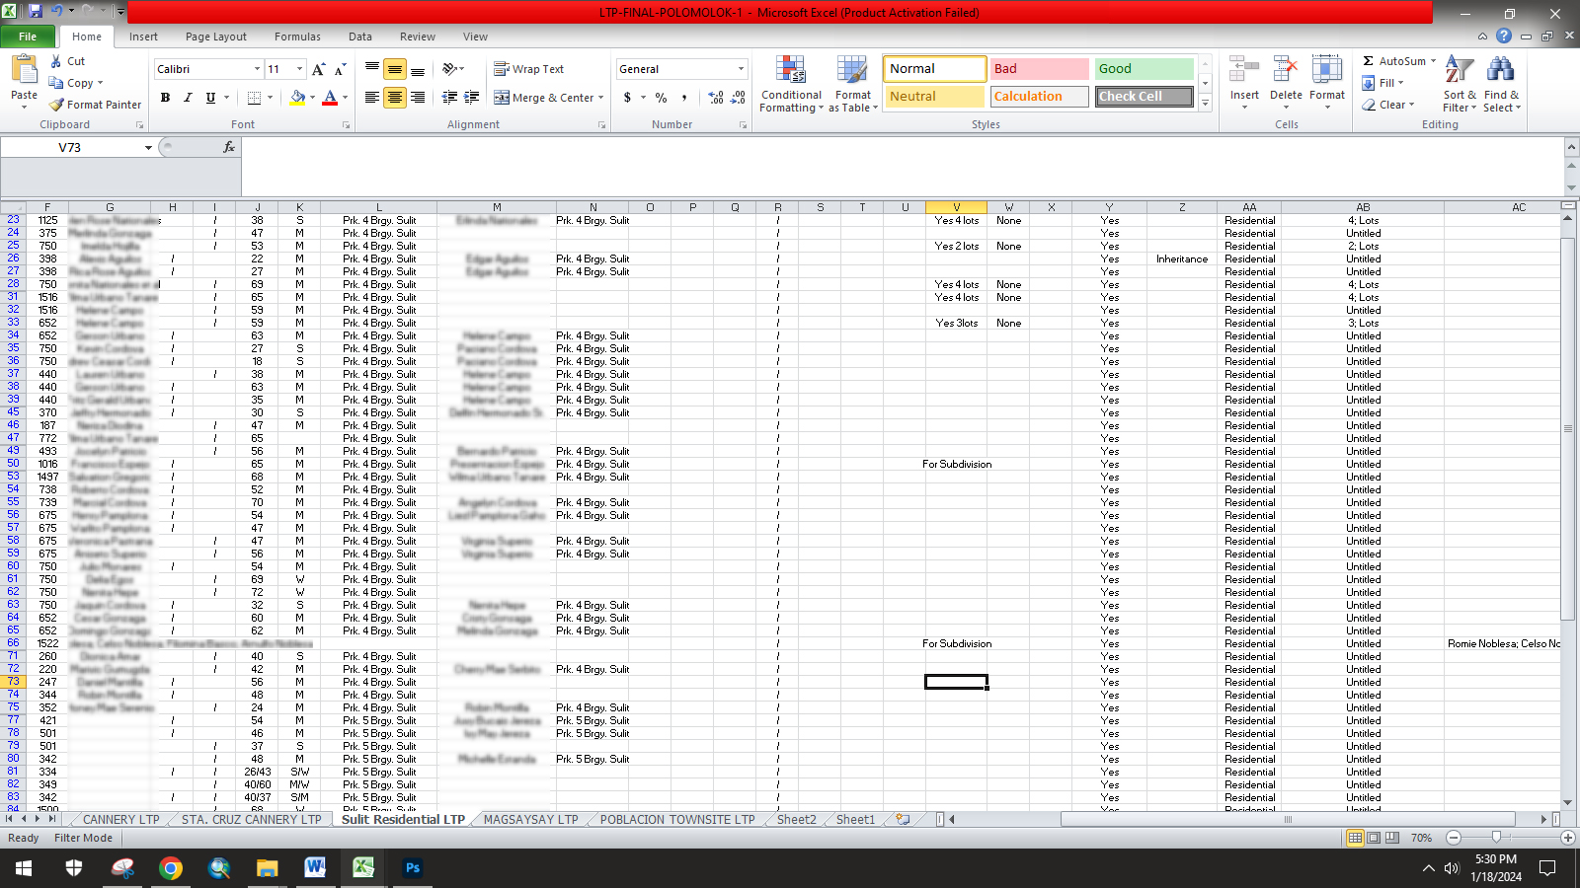
Task: Click Decrease Decimal icon
Action: click(x=739, y=98)
